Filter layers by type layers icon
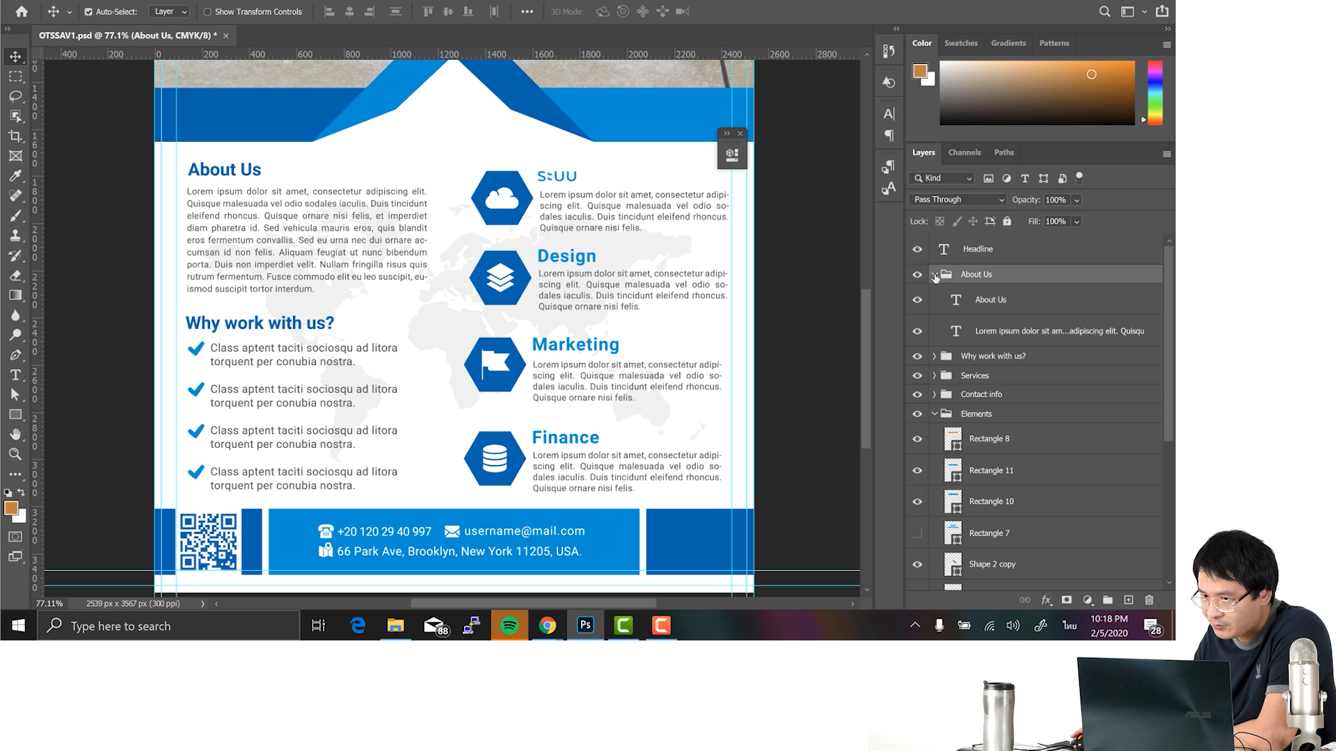 point(1025,178)
